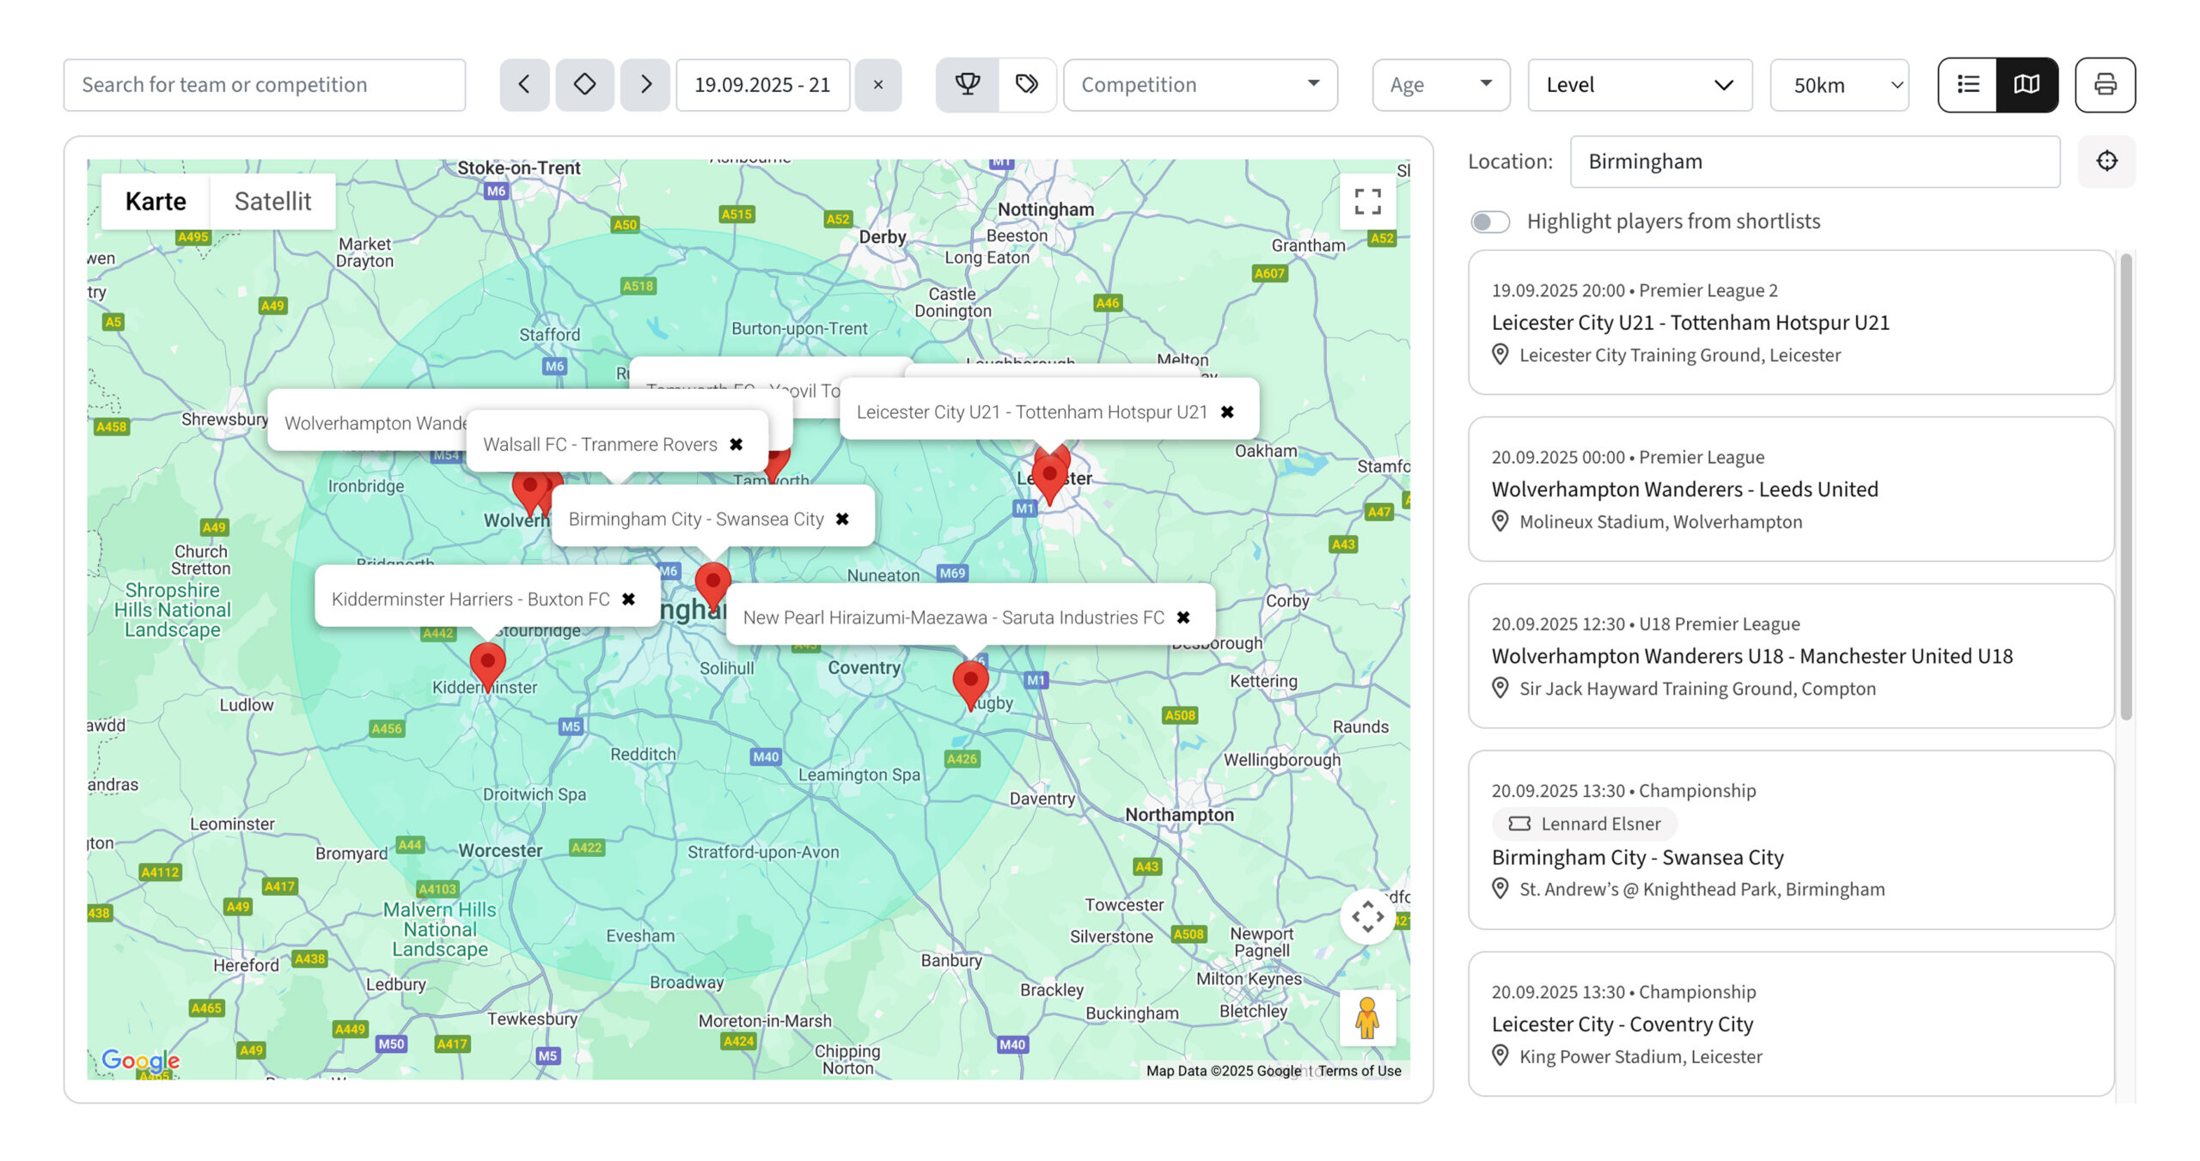This screenshot has height=1161, width=2200.
Task: Close New Pearl Hiraizumi-Maezawa popup
Action: tap(1183, 617)
